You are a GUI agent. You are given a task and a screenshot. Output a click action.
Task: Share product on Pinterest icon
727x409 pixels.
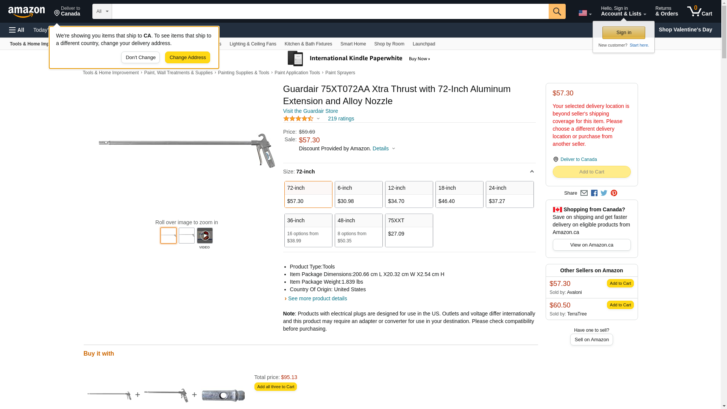tap(614, 193)
